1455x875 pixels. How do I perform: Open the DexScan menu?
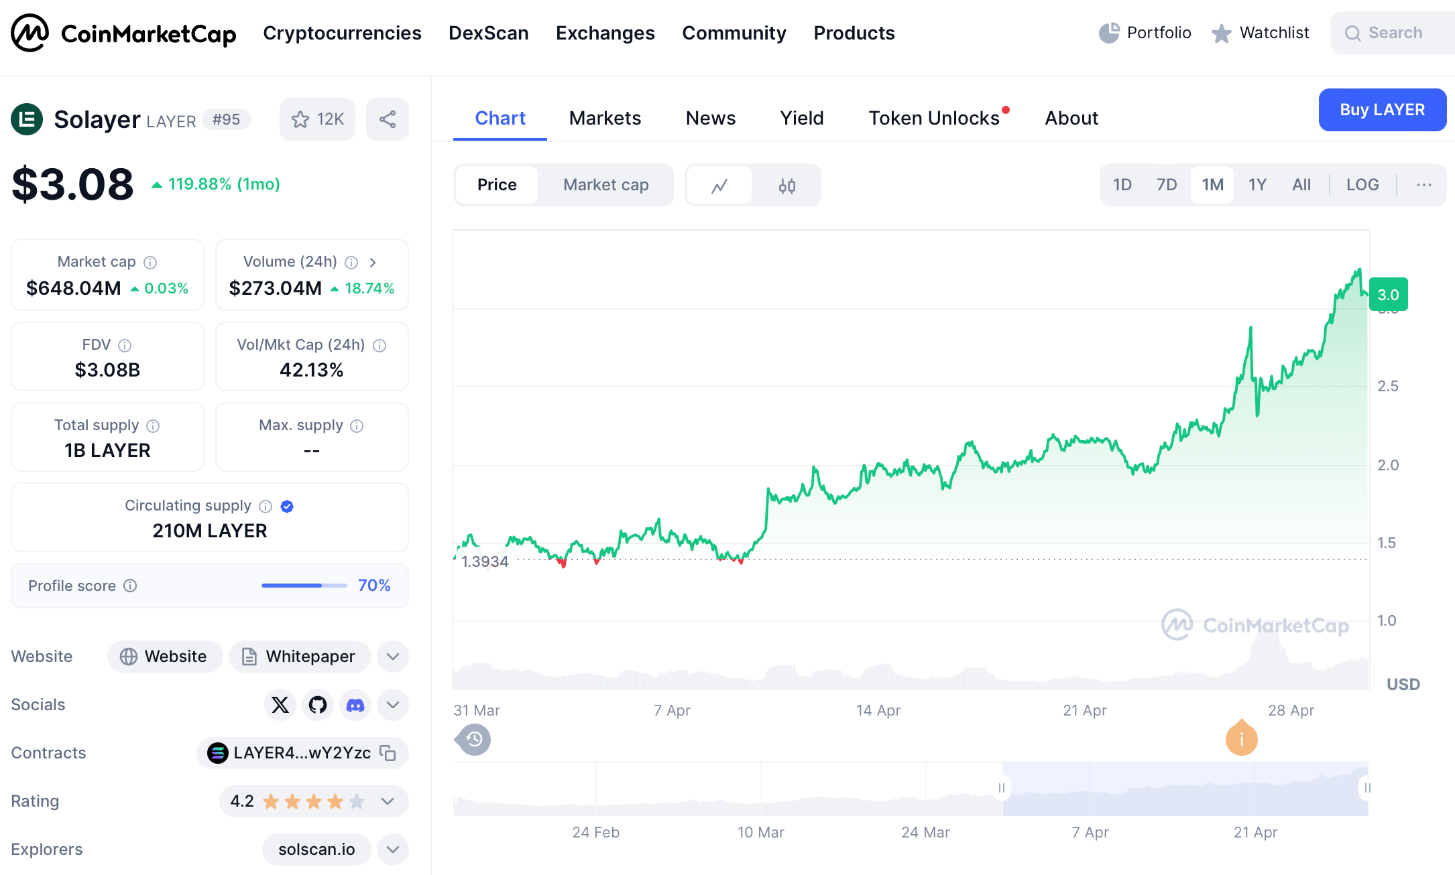489,33
